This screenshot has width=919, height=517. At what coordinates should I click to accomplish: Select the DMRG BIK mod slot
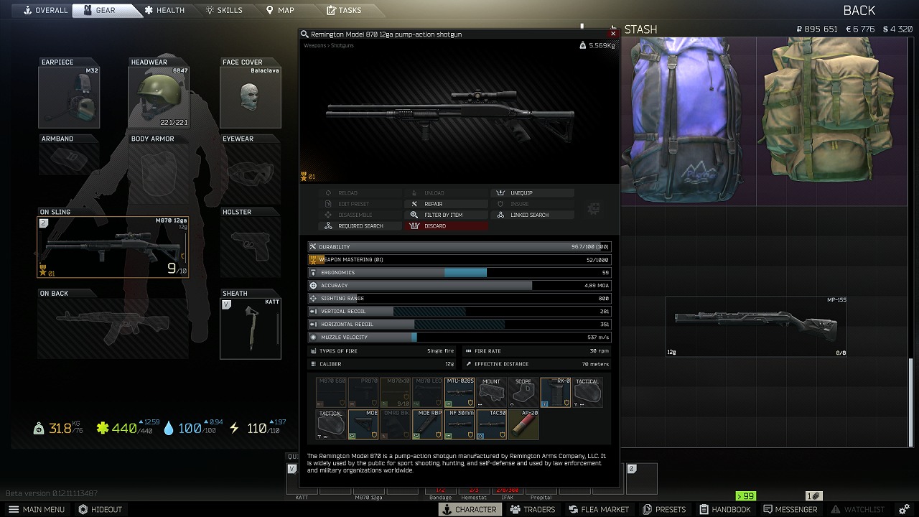pos(396,424)
